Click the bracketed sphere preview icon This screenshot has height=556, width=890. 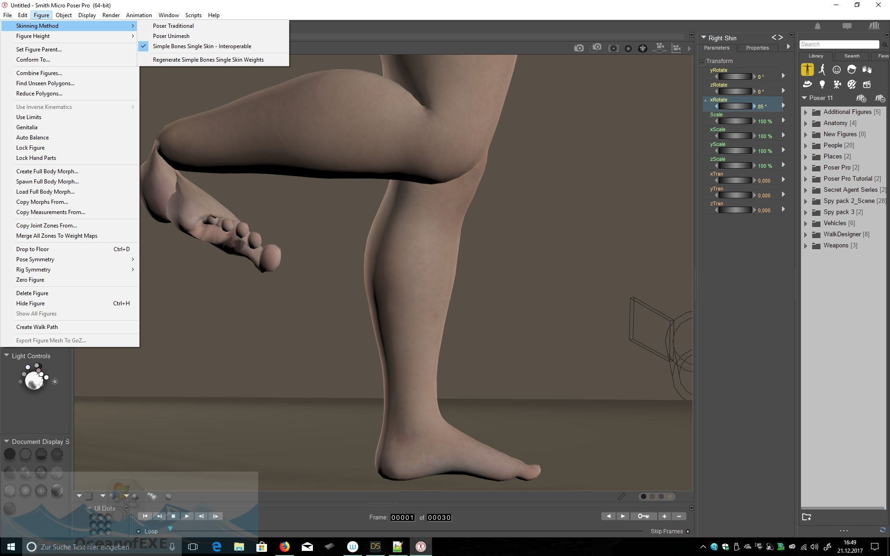613,48
